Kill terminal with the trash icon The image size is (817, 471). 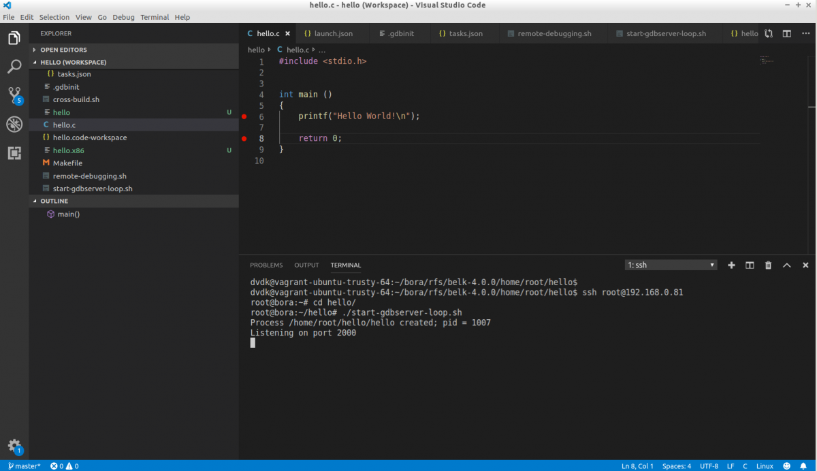768,265
